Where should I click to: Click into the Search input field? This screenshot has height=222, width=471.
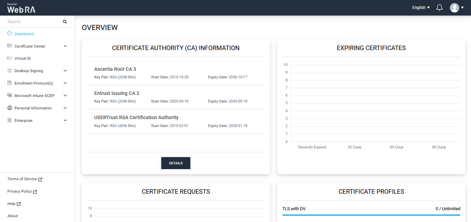pyautogui.click(x=33, y=22)
